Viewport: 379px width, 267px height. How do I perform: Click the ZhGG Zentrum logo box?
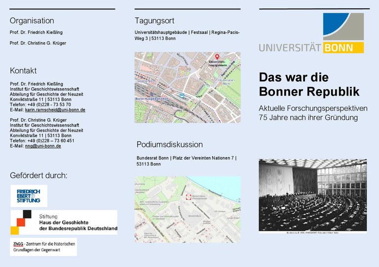click(x=43, y=246)
